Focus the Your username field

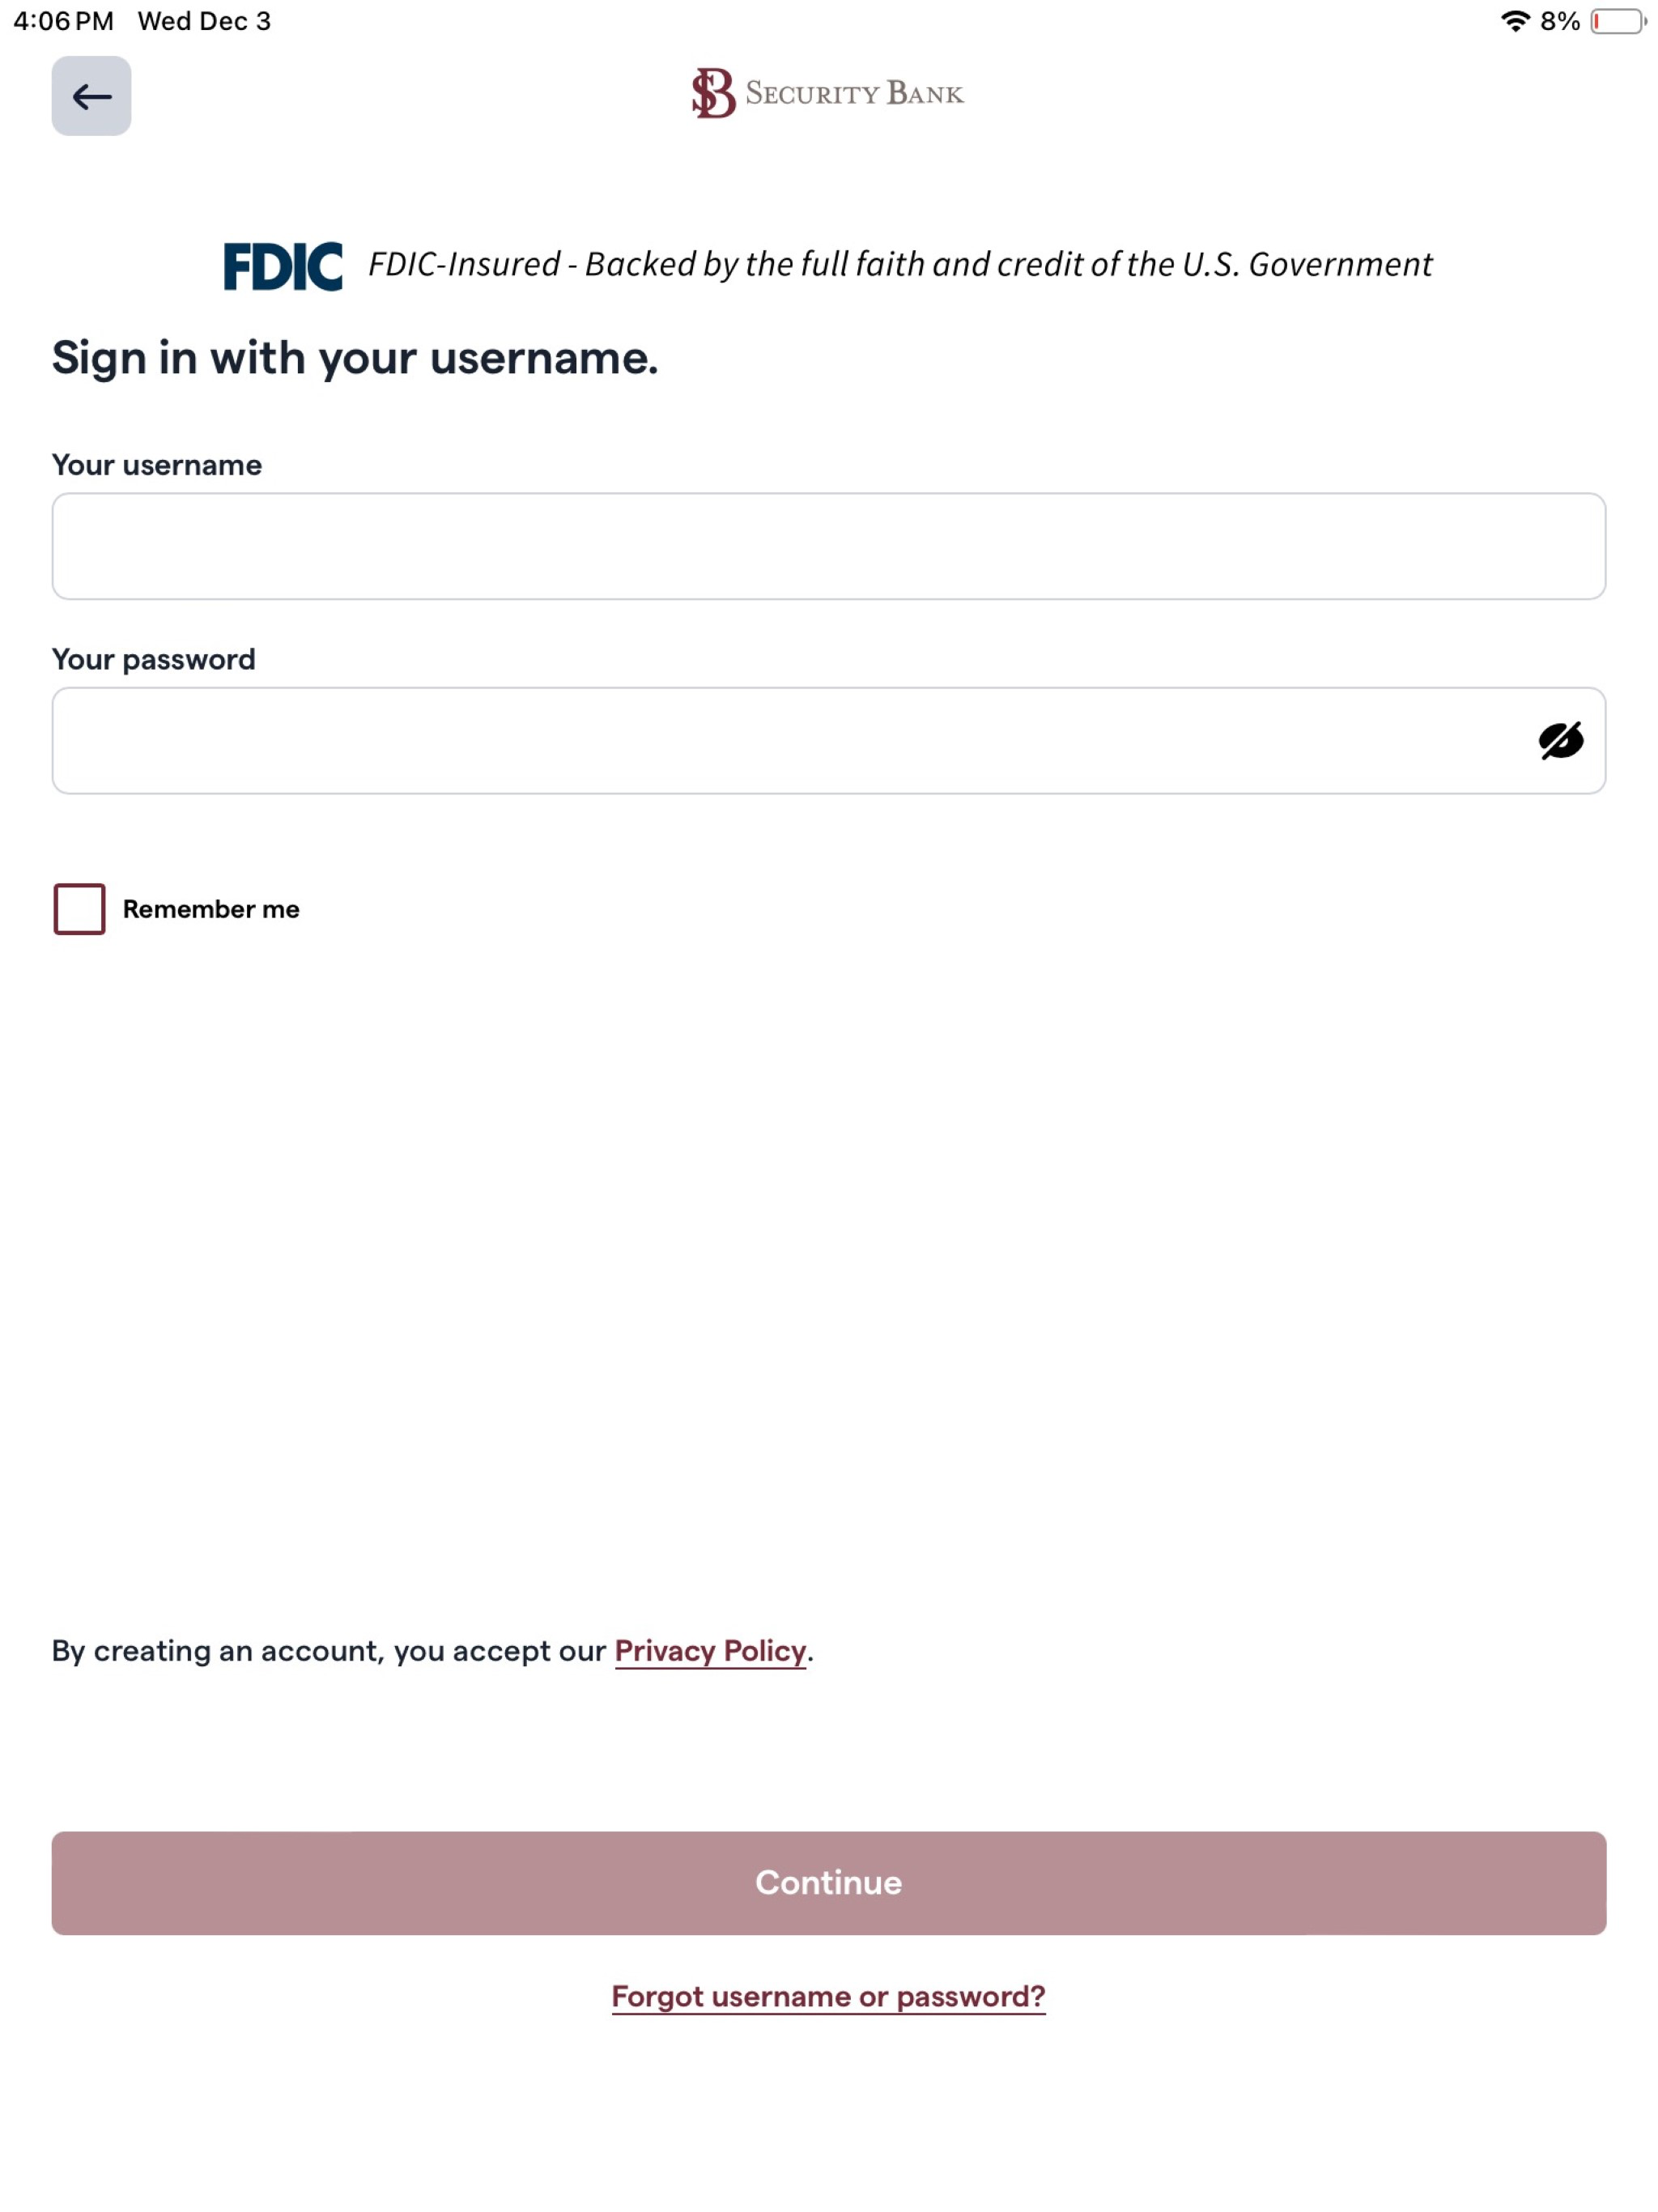pyautogui.click(x=828, y=546)
